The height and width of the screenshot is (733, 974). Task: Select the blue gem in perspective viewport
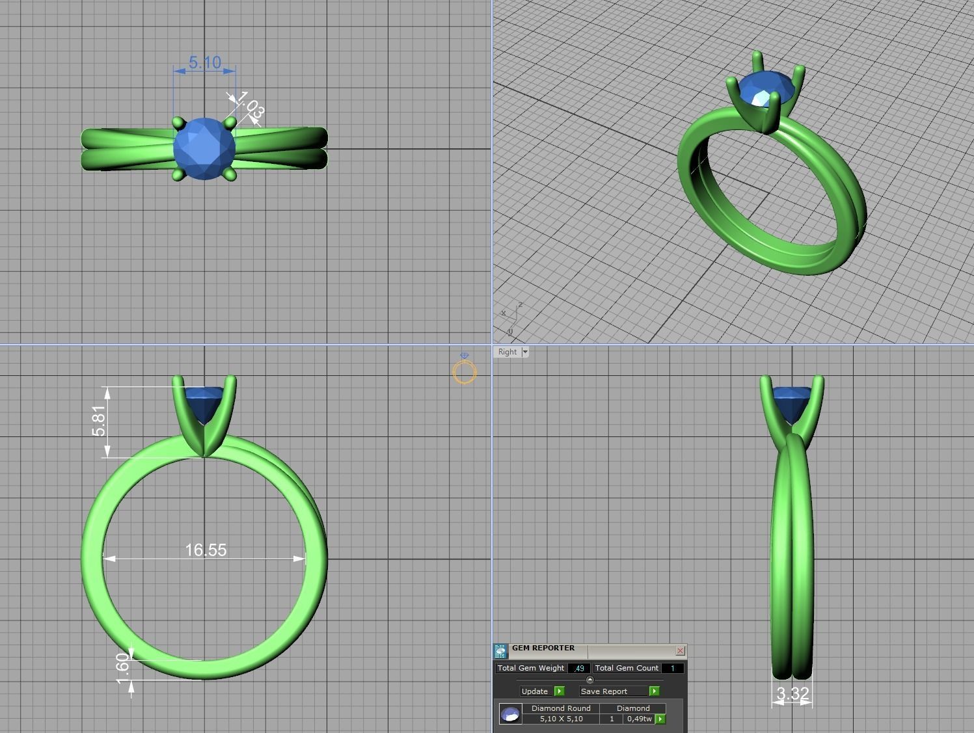point(768,88)
